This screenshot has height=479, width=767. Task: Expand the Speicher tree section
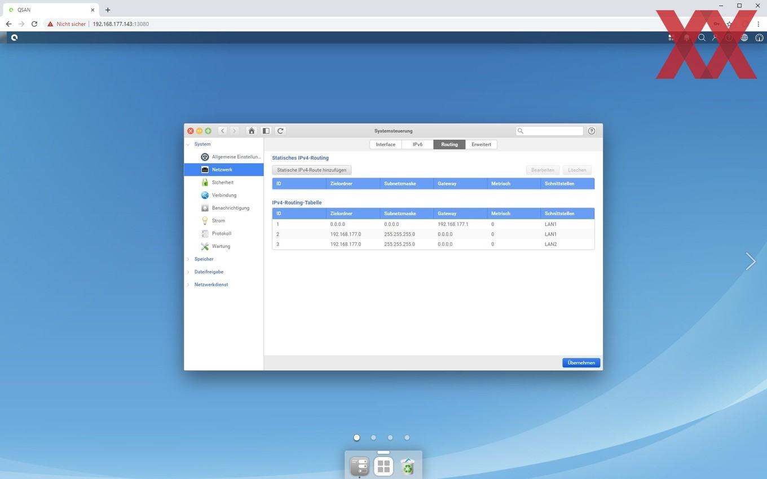(188, 259)
